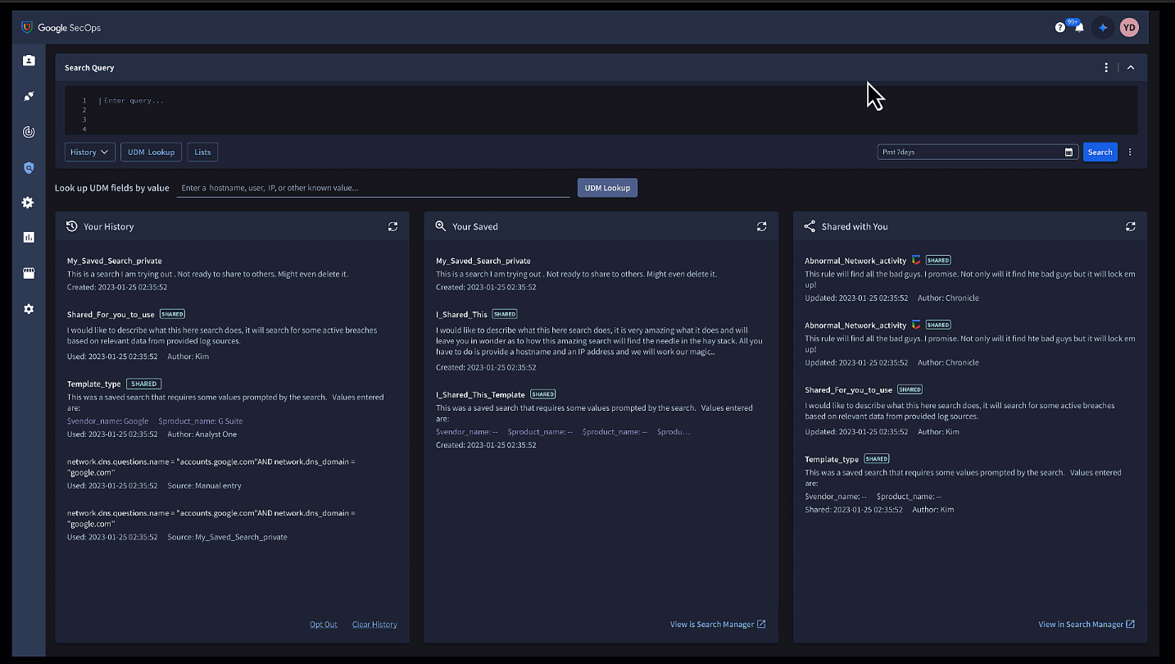Screen dimensions: 1175x664
Task: Open the Cases panel from the sidebar
Action: [29, 60]
